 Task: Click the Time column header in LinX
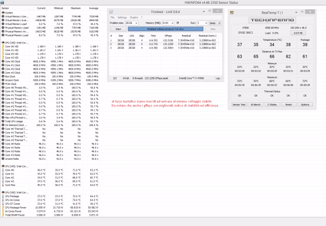[x=153, y=36]
